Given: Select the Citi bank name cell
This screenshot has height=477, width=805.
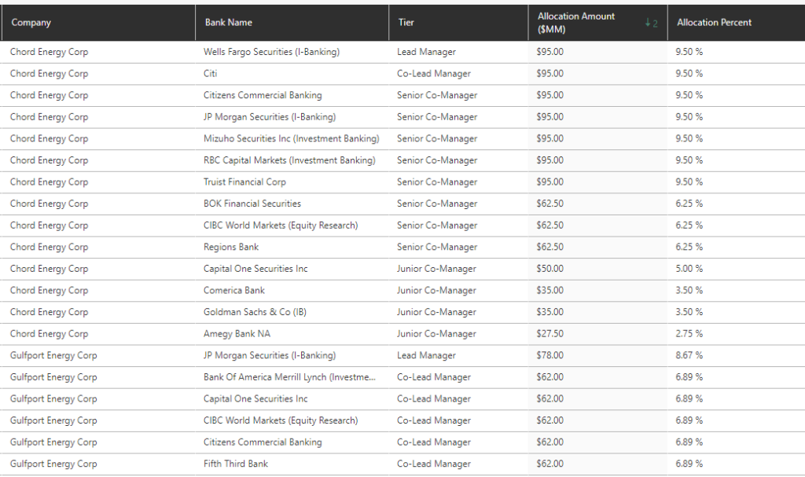Looking at the screenshot, I should tap(211, 74).
